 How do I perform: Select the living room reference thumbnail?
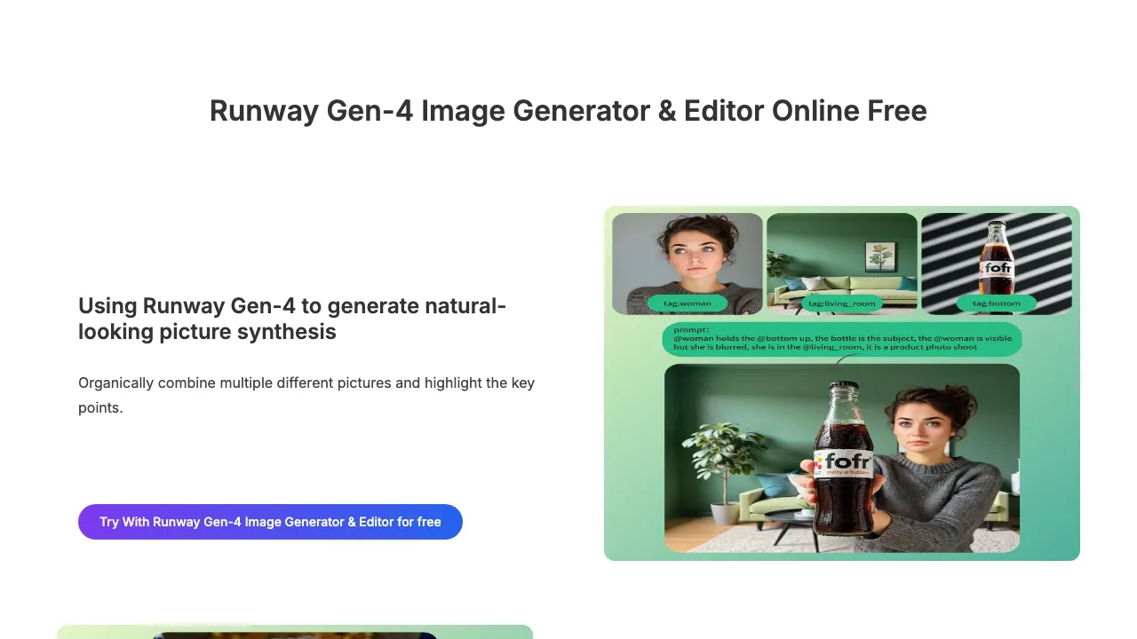tap(842, 264)
